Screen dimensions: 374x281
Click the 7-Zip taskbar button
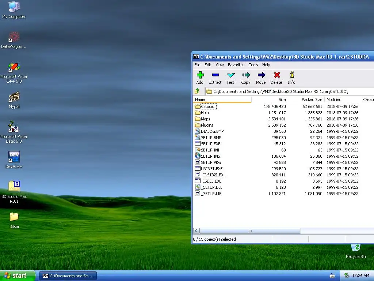pyautogui.click(x=68, y=276)
